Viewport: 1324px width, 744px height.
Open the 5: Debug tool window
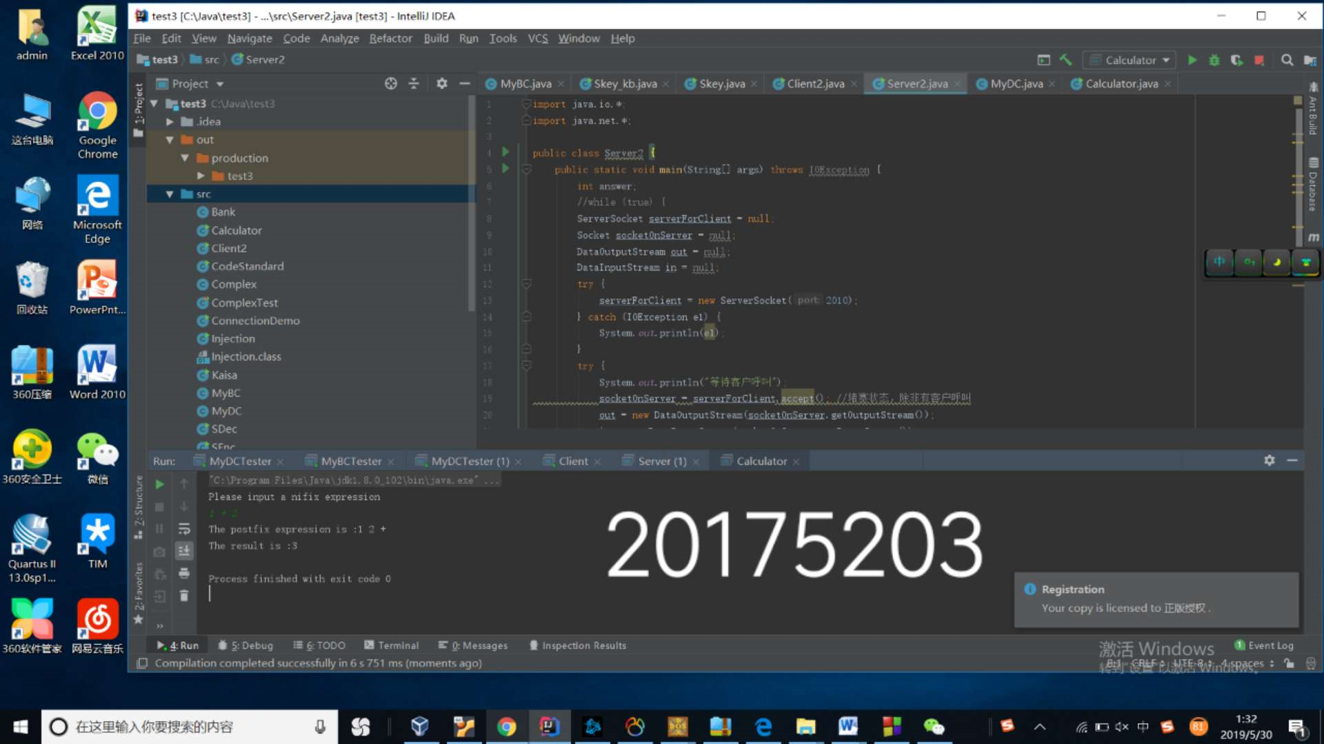[245, 645]
